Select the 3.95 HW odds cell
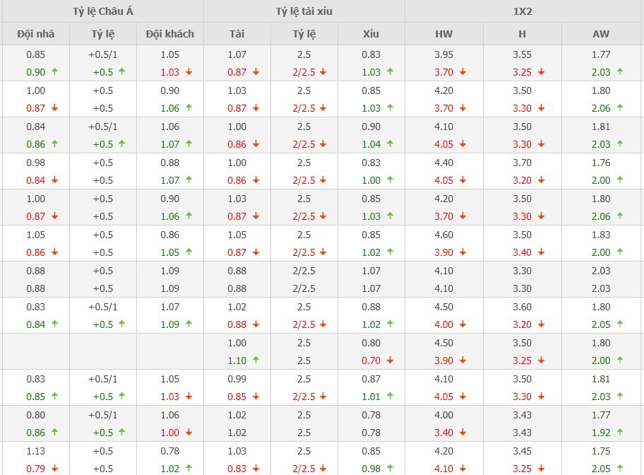Image resolution: width=644 pixels, height=475 pixels. pos(443,54)
